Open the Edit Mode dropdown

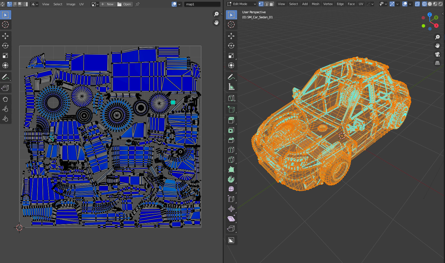[x=241, y=4]
